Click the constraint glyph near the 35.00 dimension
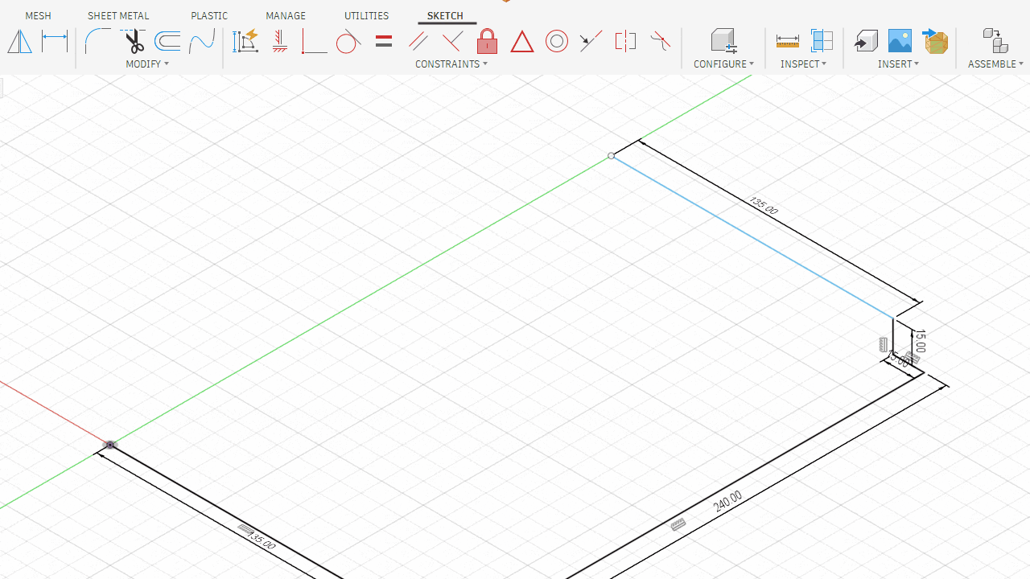Image resolution: width=1030 pixels, height=579 pixels. coord(245,530)
